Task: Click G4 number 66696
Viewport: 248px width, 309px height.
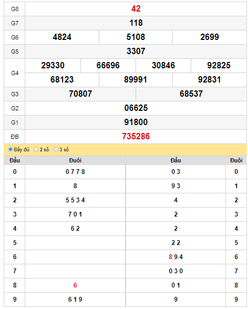Action: 108,65
